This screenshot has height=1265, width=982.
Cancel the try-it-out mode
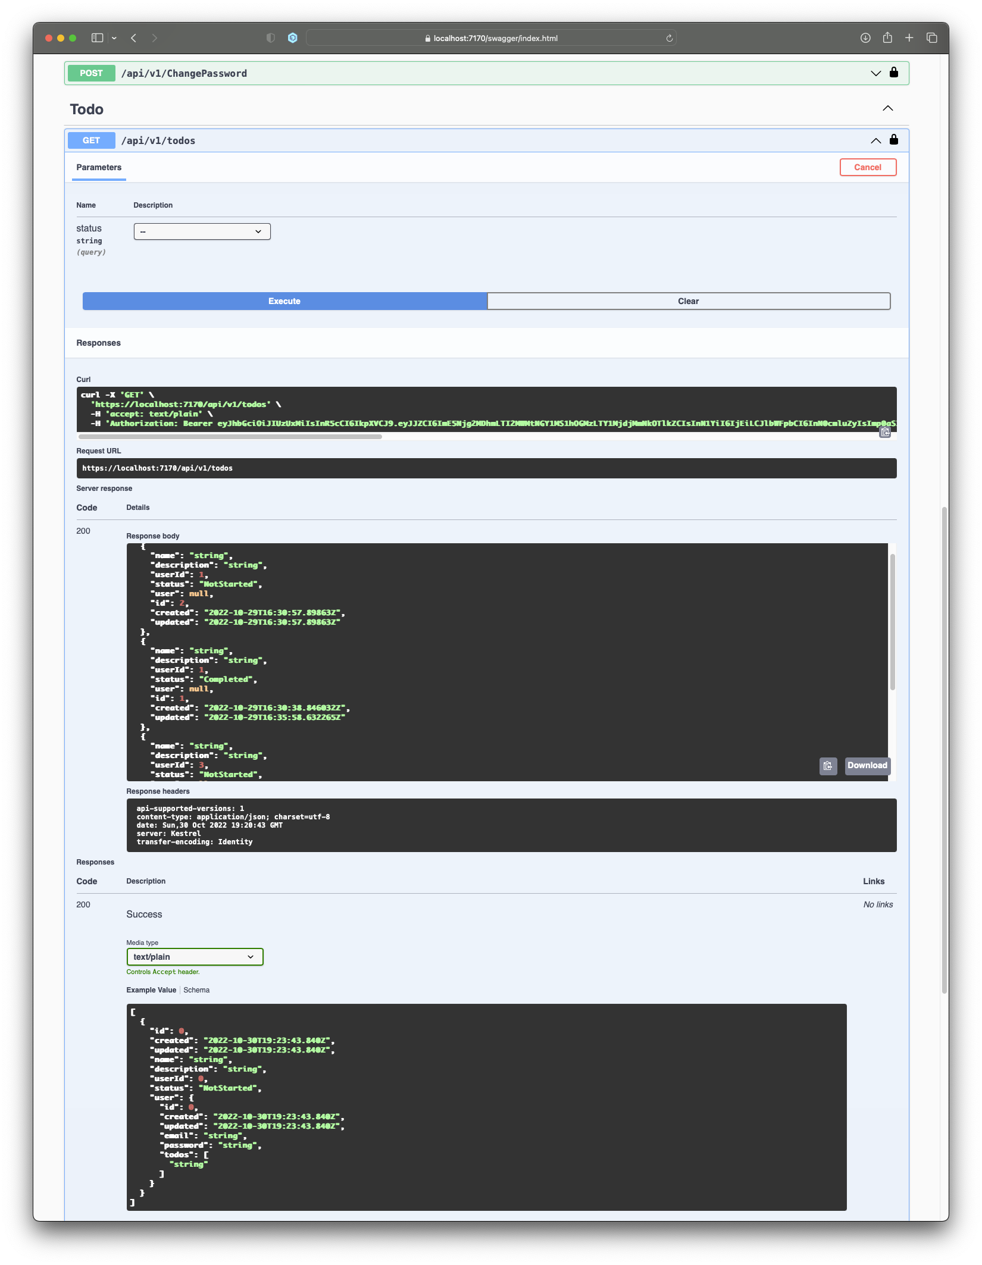[x=868, y=167]
